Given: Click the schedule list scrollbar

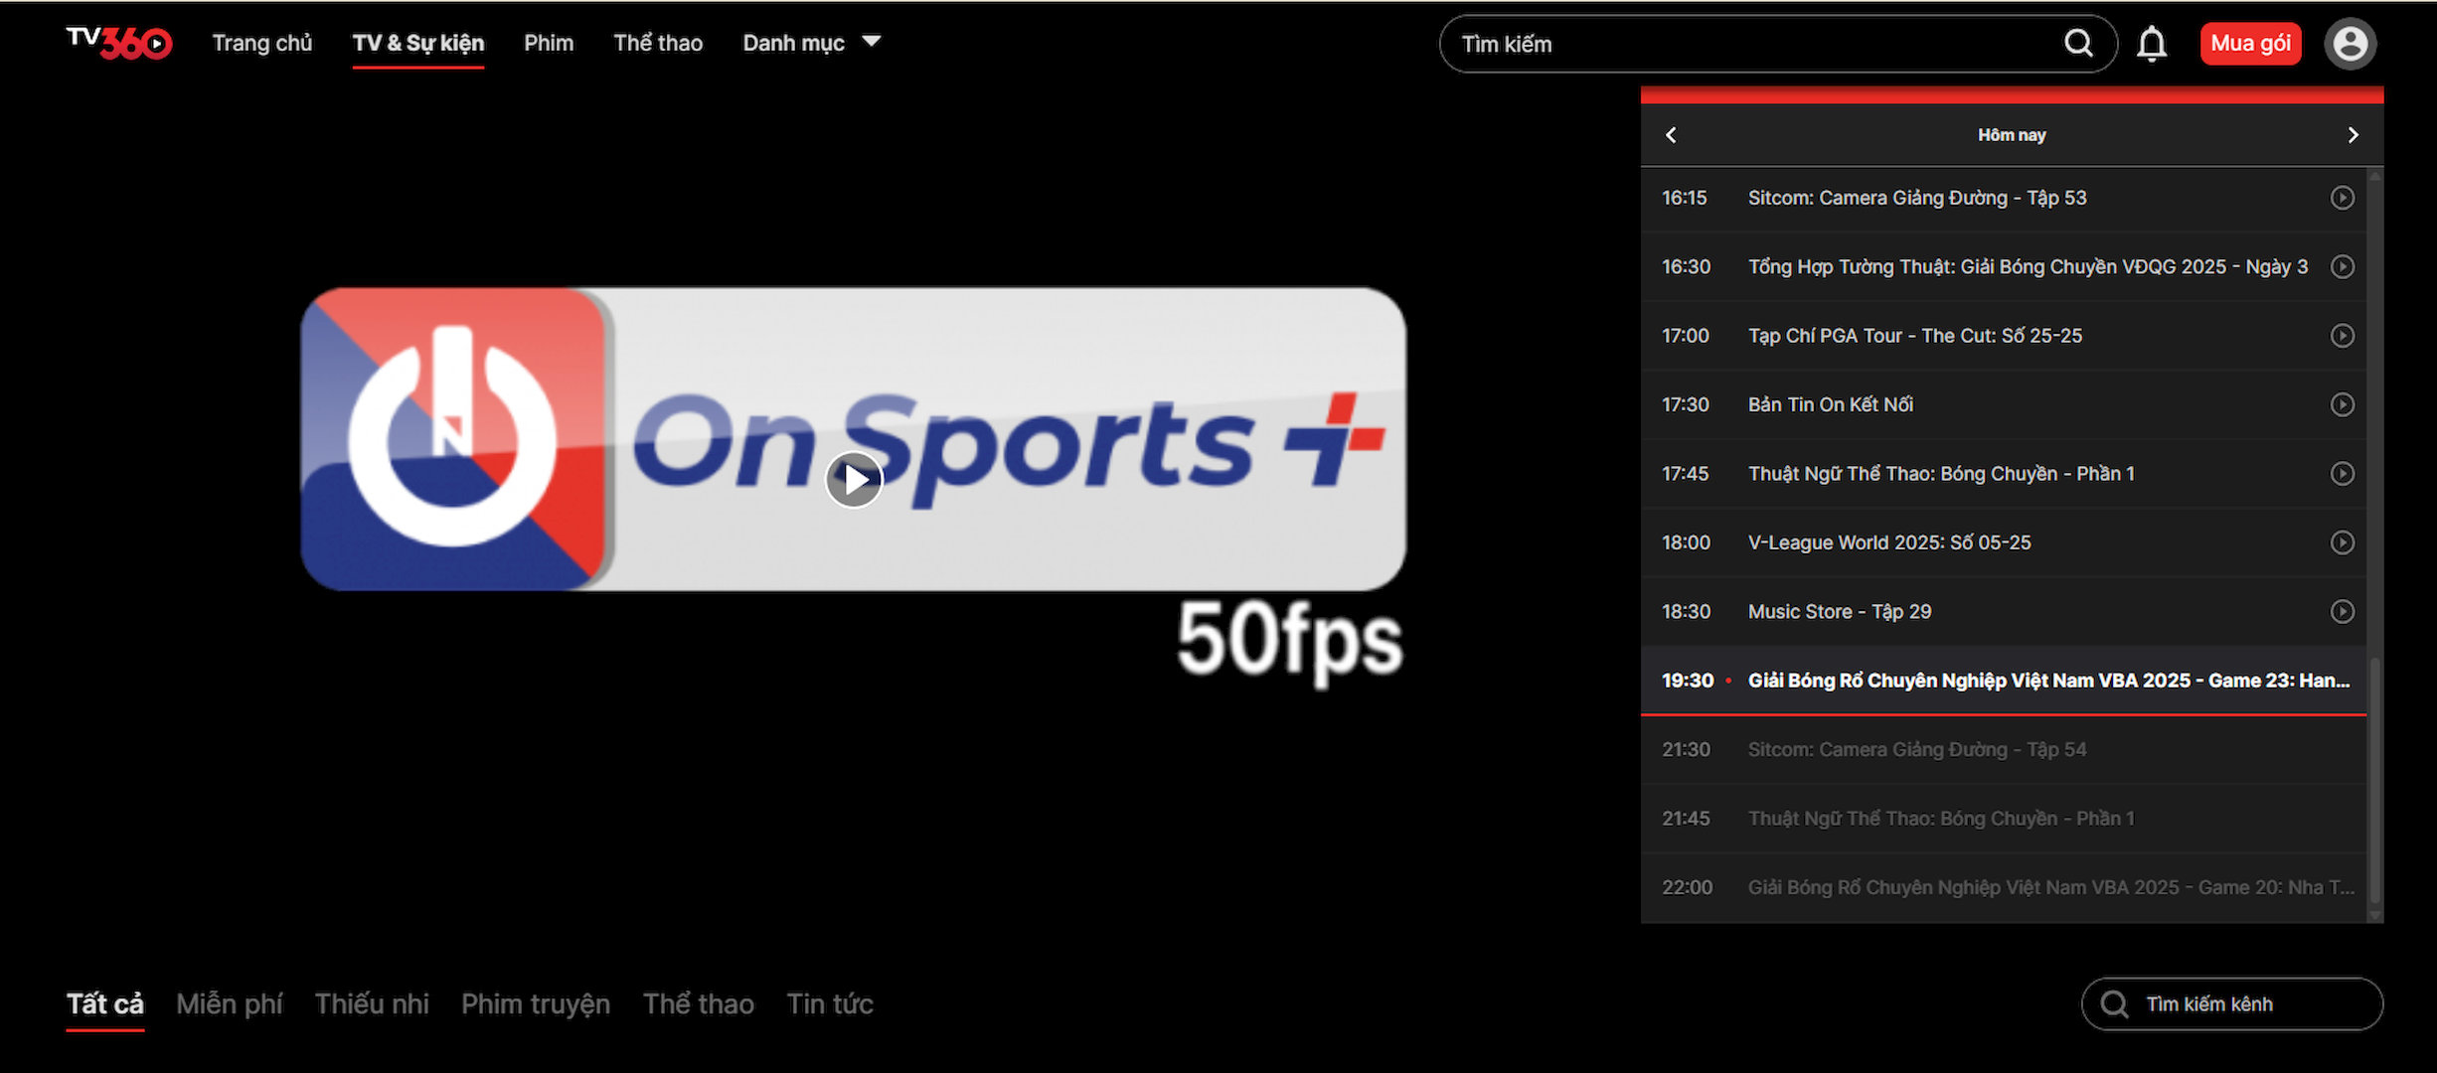Looking at the screenshot, I should pos(2375,780).
